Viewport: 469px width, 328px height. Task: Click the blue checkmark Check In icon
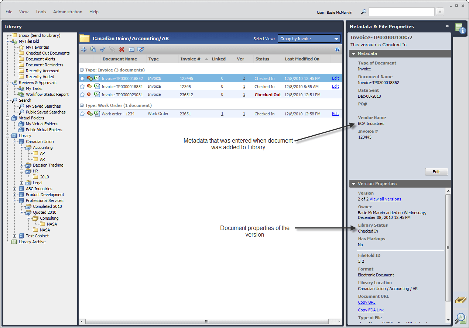103,49
